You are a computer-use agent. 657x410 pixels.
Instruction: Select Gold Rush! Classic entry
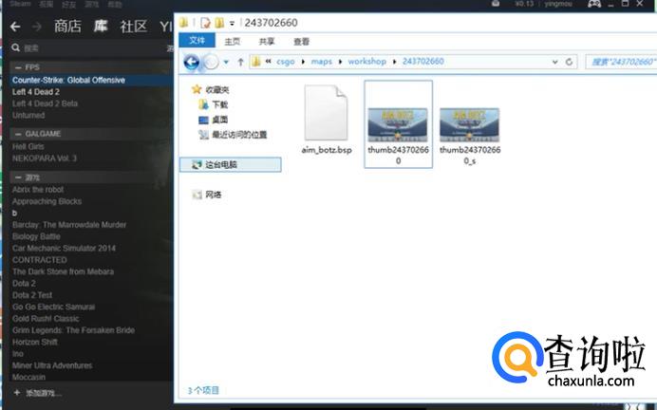[46, 319]
